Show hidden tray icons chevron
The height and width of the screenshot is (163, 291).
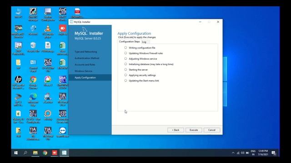(233, 153)
